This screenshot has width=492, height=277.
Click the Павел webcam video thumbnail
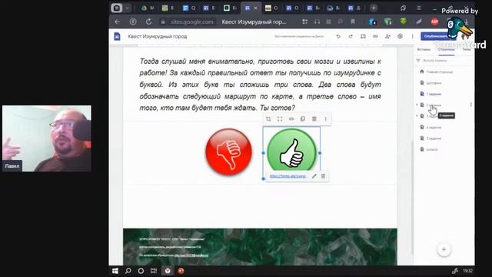click(x=47, y=138)
